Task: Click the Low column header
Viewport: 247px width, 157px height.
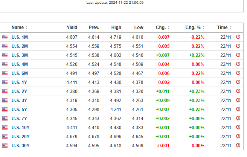Action: tap(139, 27)
